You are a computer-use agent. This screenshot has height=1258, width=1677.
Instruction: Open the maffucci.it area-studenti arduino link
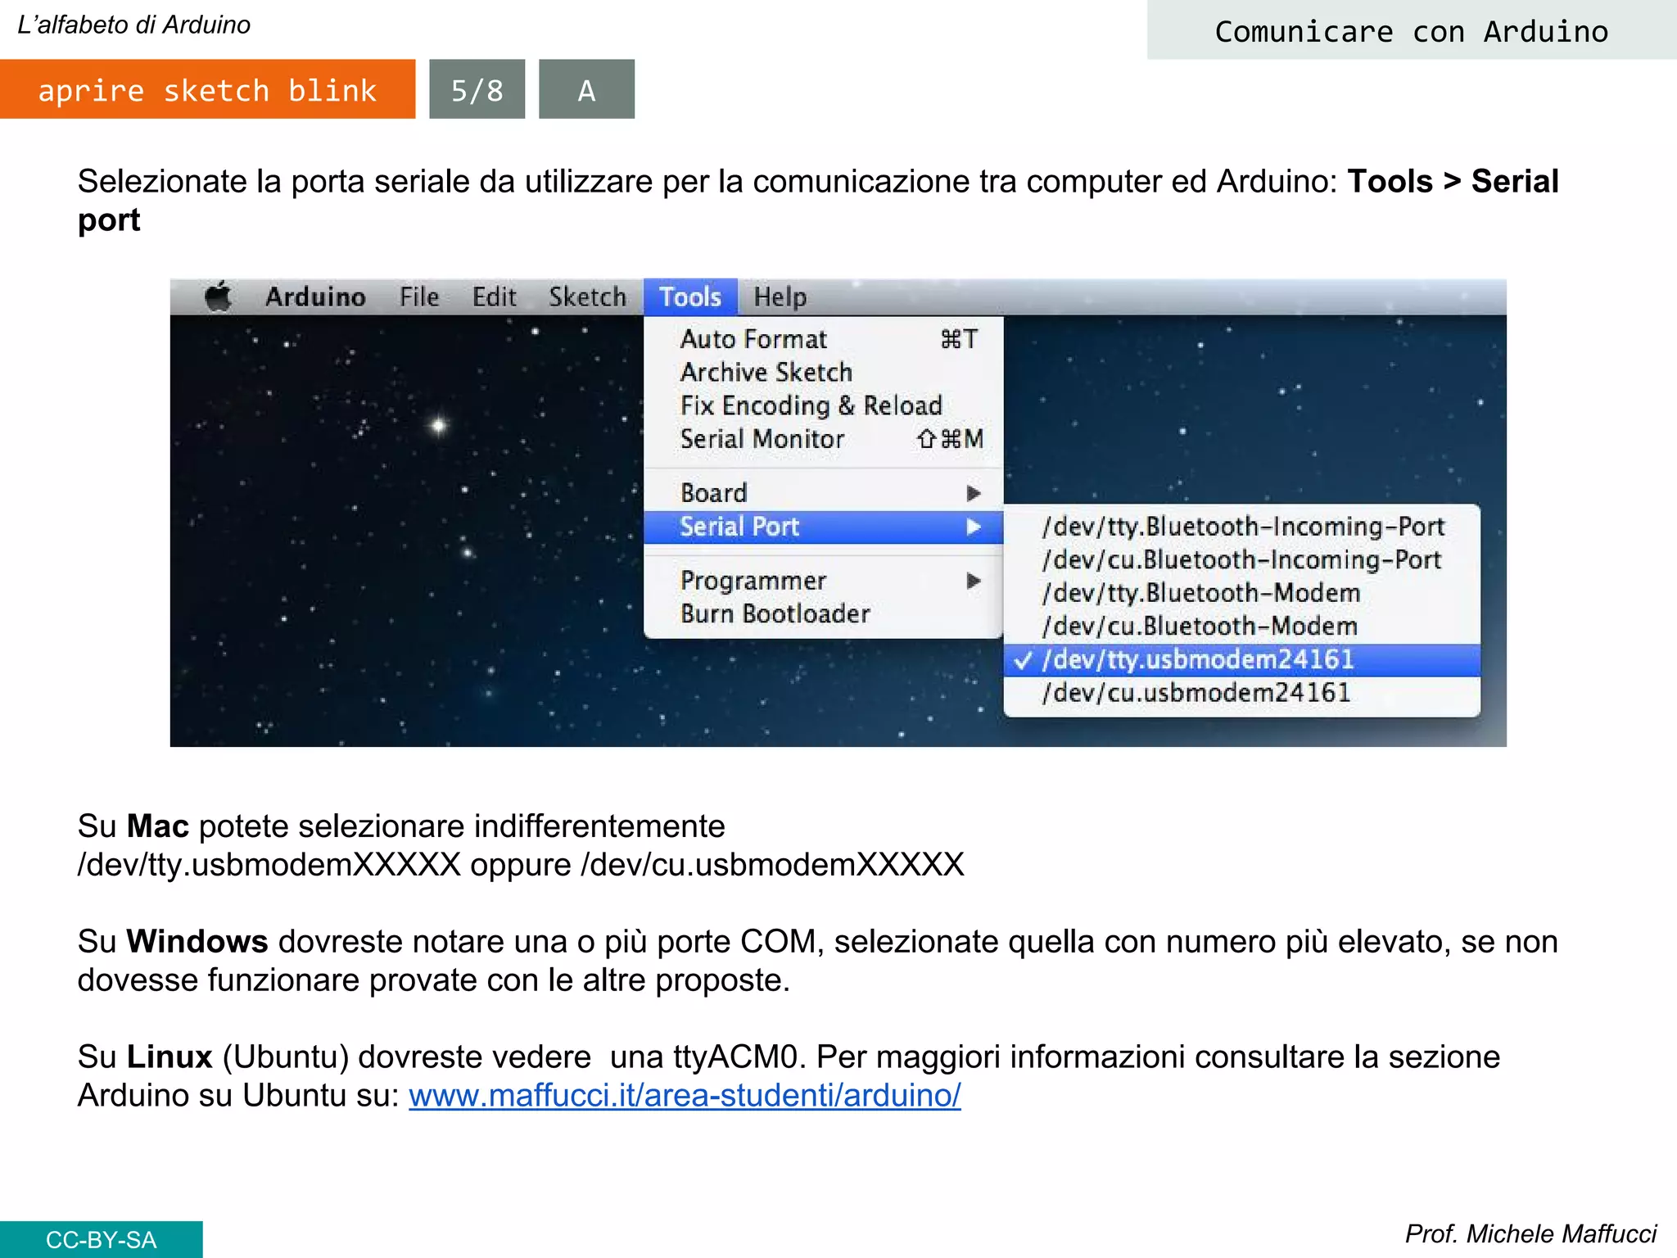point(685,1095)
